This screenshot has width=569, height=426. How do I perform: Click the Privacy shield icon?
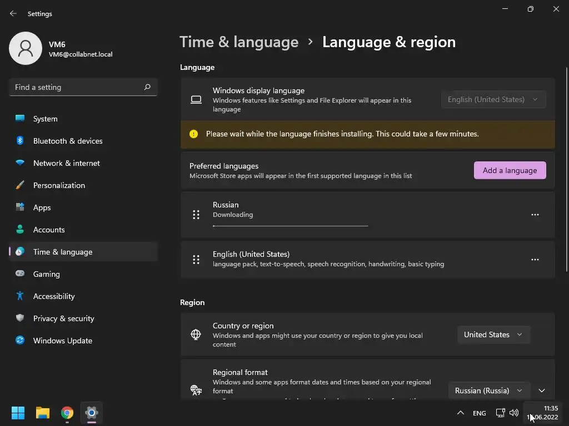[20, 318]
